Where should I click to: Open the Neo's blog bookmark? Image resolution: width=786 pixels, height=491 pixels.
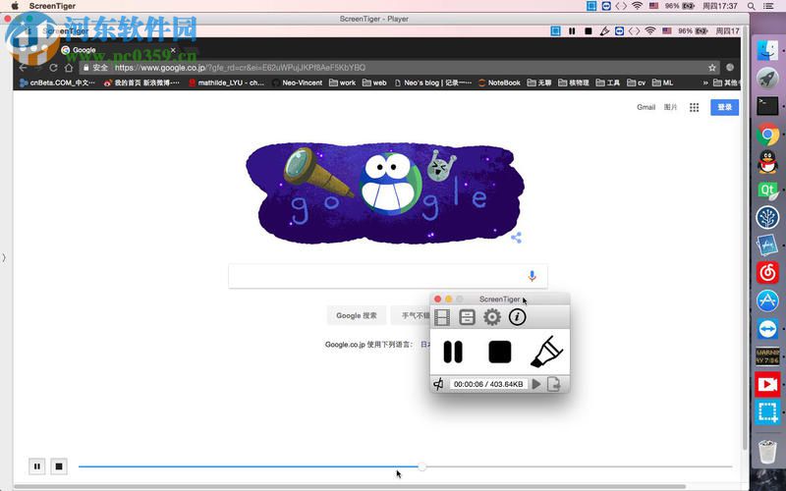click(x=433, y=83)
